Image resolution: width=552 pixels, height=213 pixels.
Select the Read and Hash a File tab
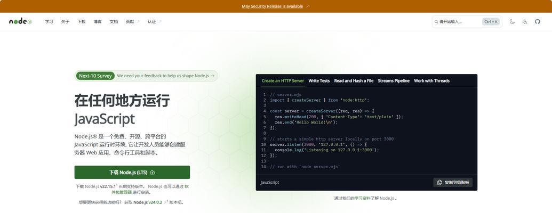[354, 81]
